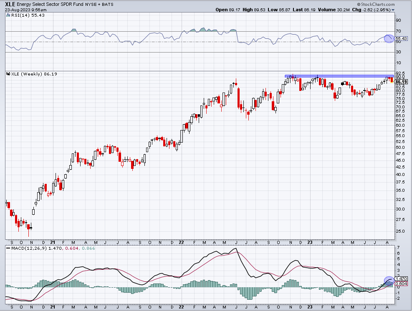Click the red 0.604 signal value in the MACD legend
The height and width of the screenshot is (311, 412).
tap(72, 248)
